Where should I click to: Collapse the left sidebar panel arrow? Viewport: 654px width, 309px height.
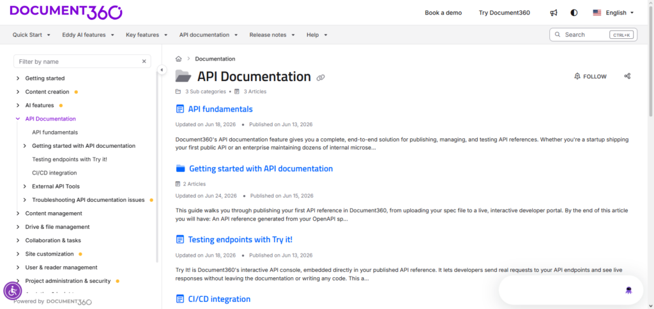(162, 70)
